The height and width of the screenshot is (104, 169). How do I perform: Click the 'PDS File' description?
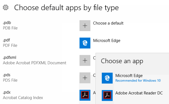[x=10, y=80]
